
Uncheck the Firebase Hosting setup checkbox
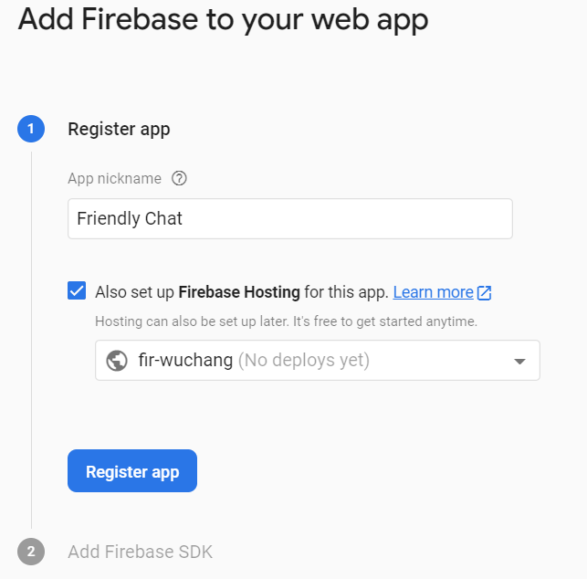tap(77, 292)
